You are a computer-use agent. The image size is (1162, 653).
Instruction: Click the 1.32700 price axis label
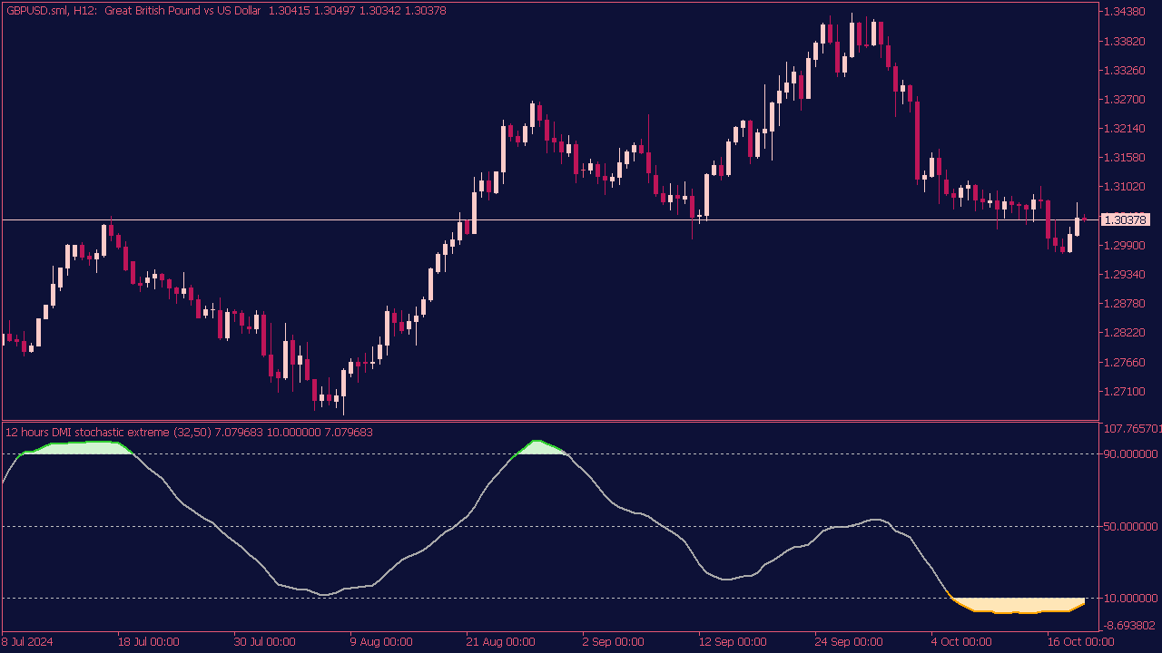coord(1126,99)
